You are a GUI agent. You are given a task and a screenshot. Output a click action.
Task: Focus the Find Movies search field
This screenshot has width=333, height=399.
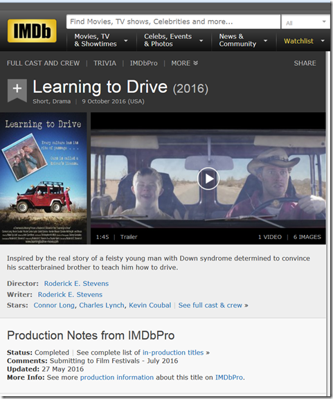click(x=173, y=21)
